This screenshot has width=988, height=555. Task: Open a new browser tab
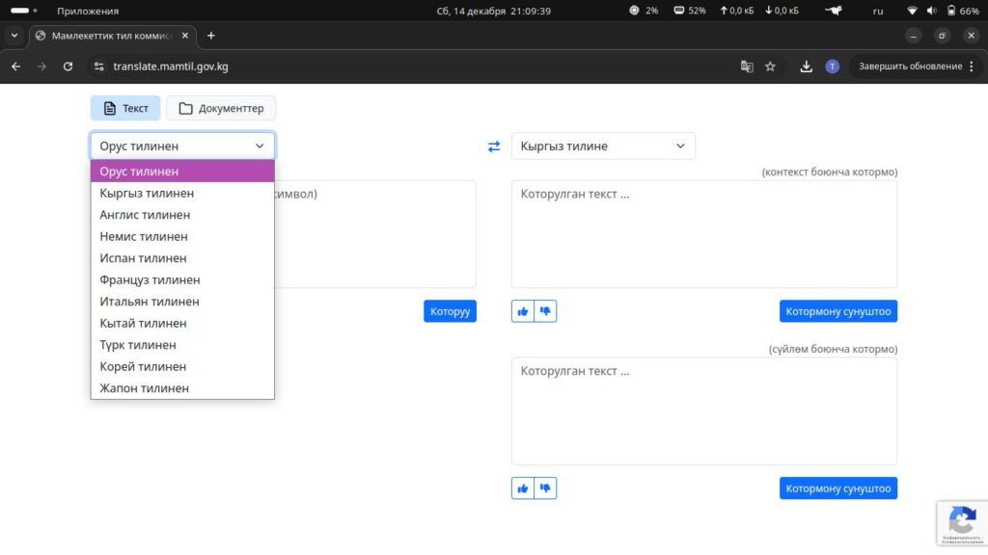pos(211,36)
